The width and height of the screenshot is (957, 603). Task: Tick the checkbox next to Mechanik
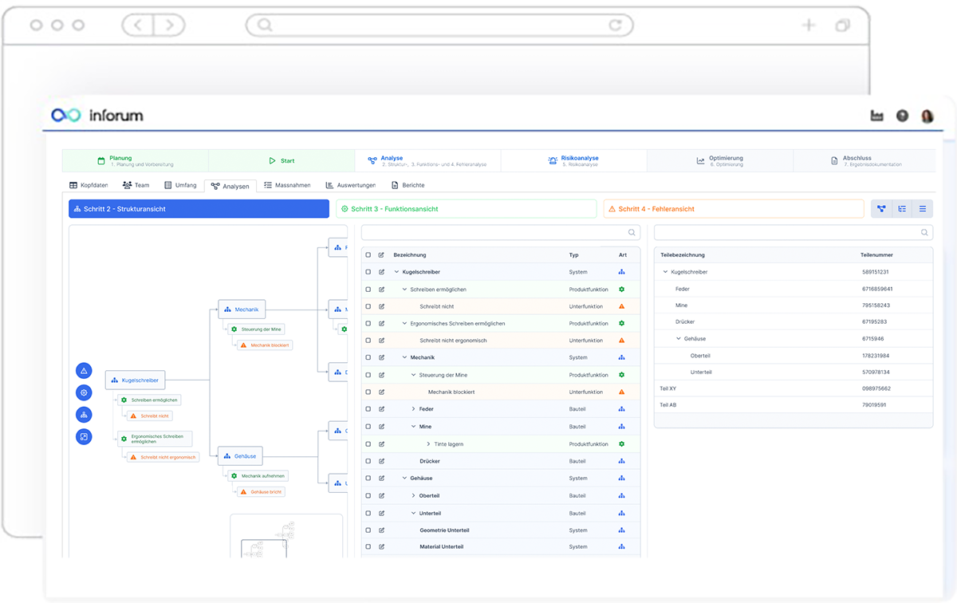[368, 357]
